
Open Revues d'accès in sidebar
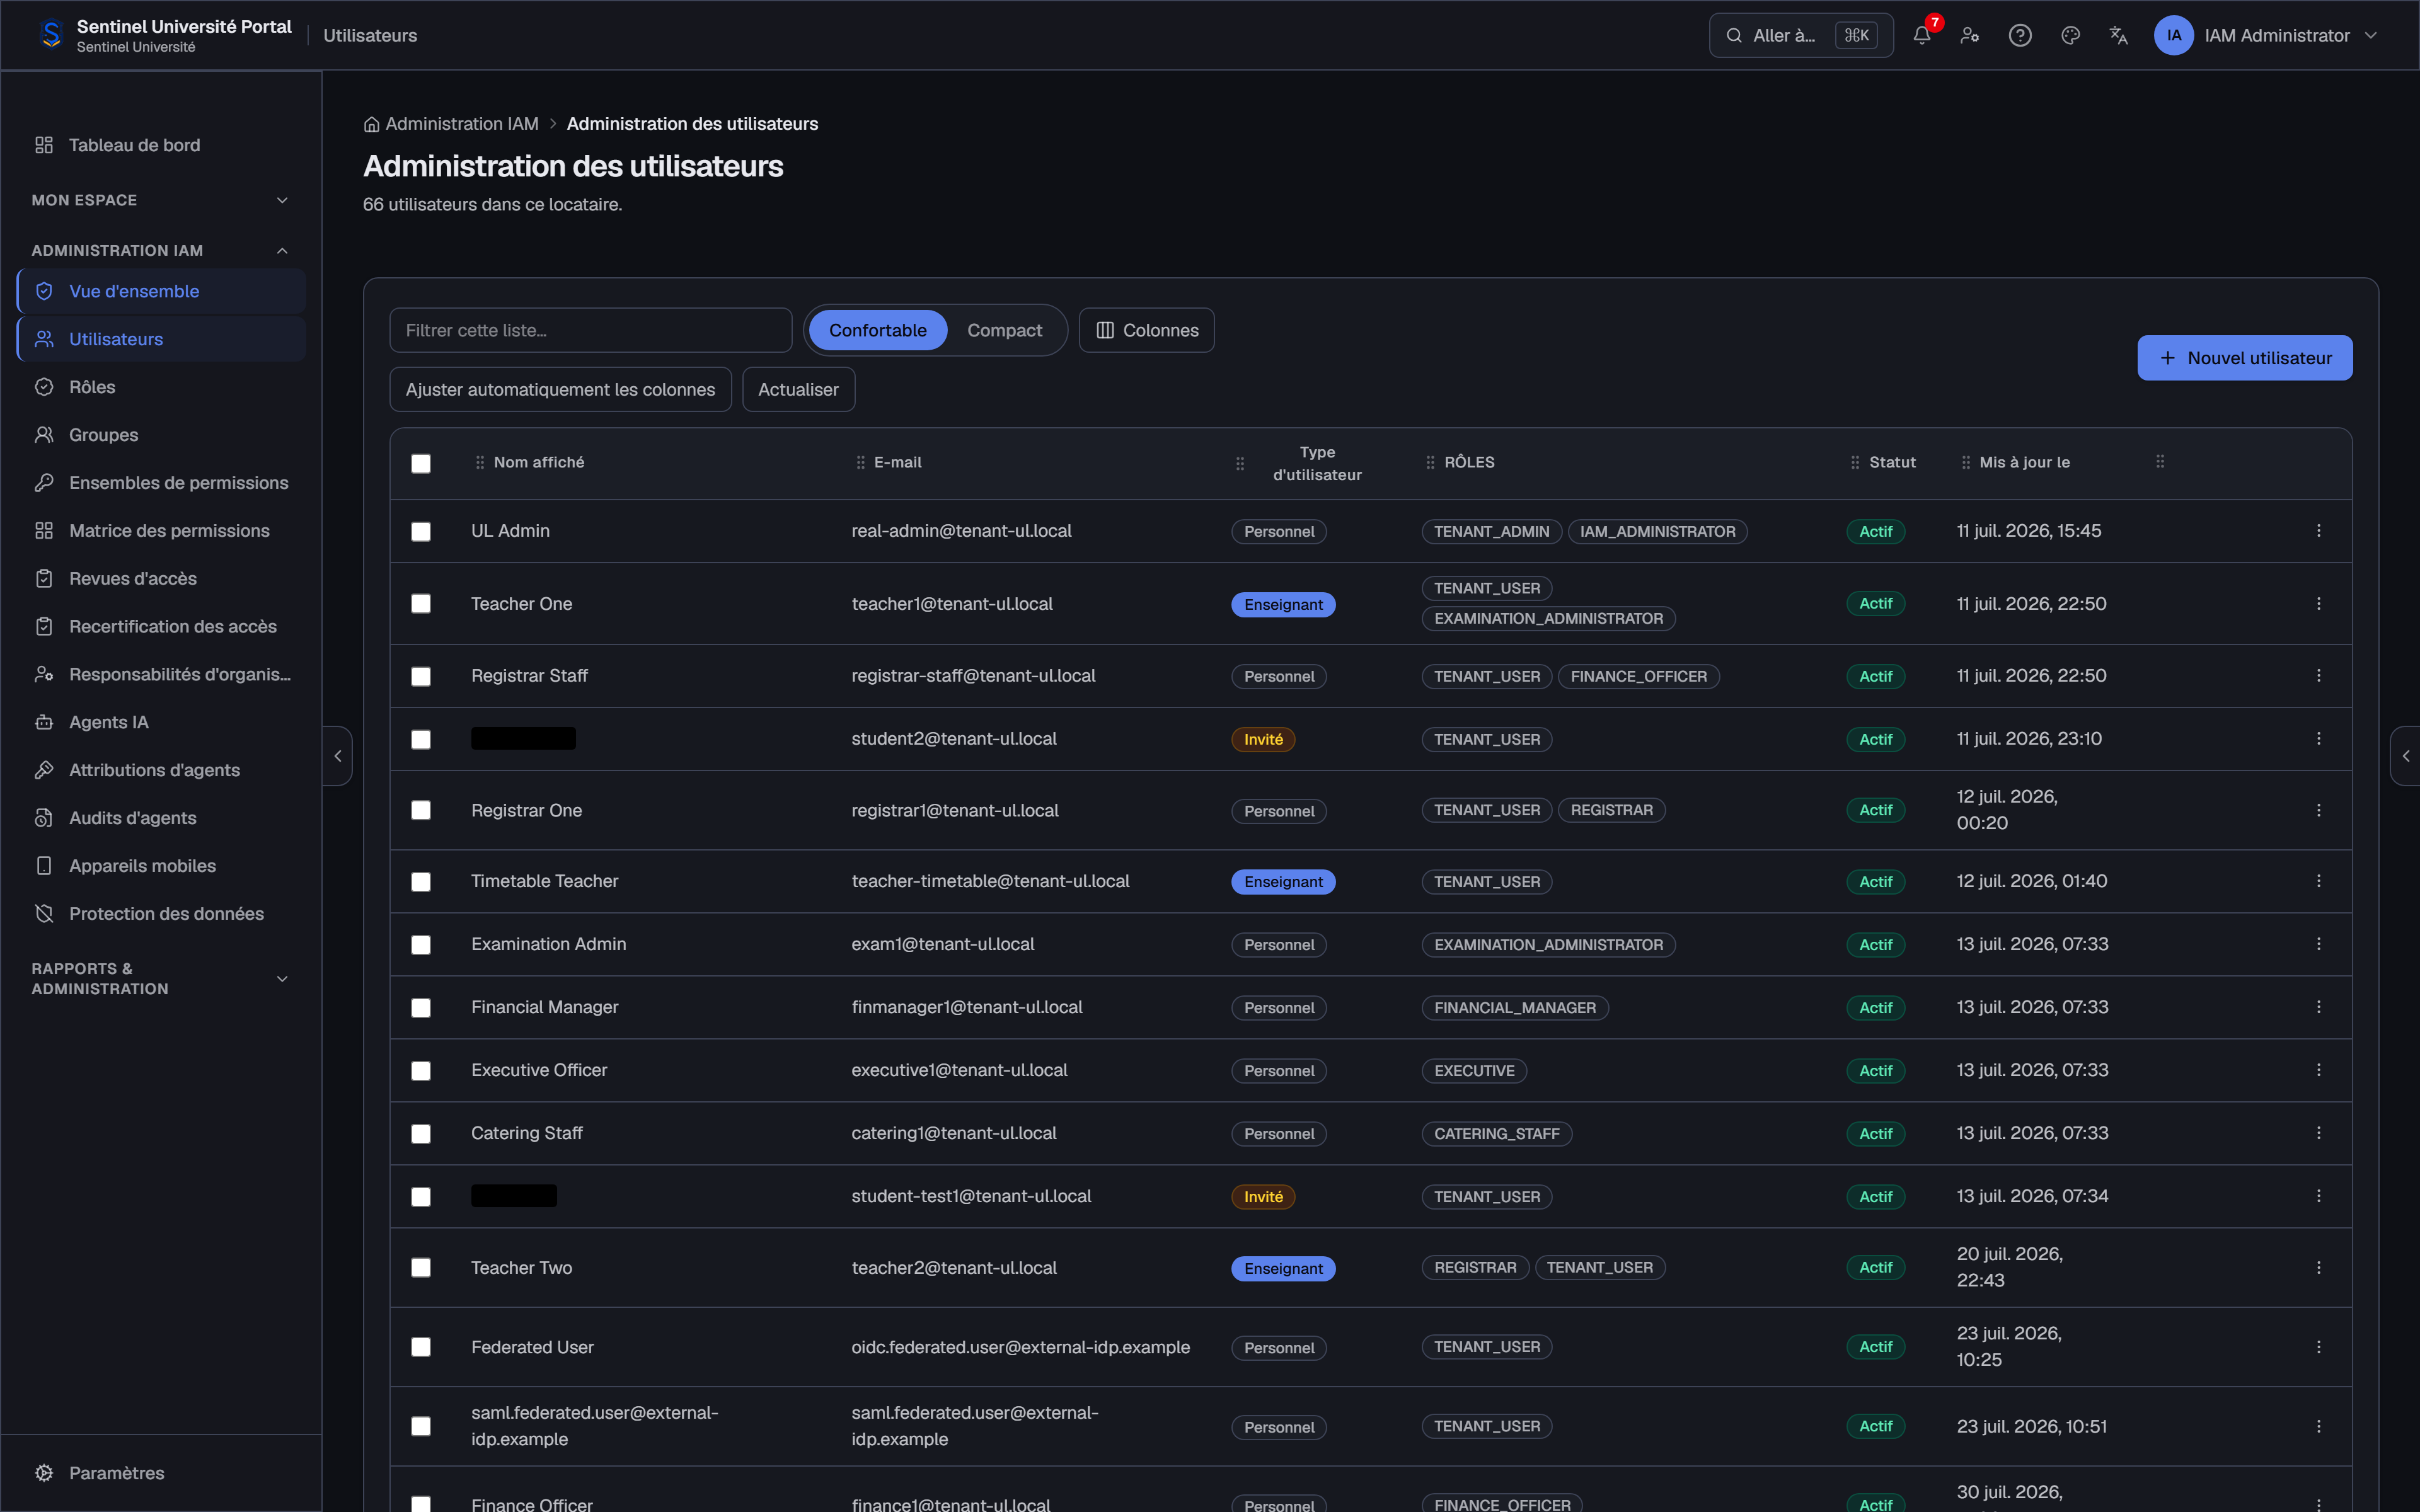coord(161,579)
